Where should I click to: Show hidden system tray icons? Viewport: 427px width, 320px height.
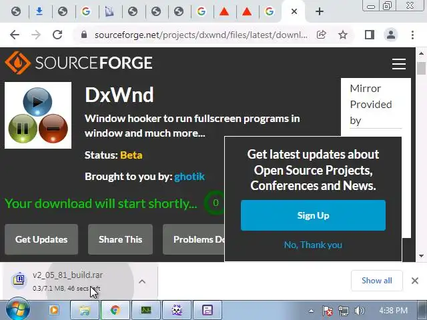click(312, 311)
